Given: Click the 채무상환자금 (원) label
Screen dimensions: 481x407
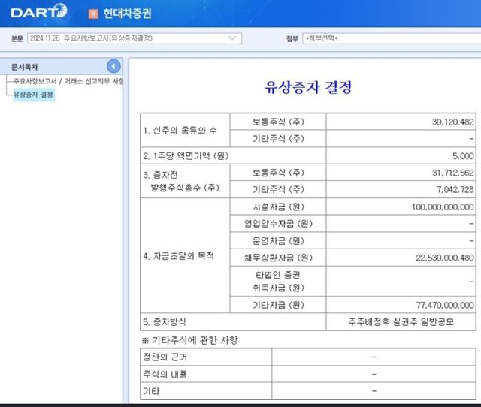Looking at the screenshot, I should [x=278, y=258].
